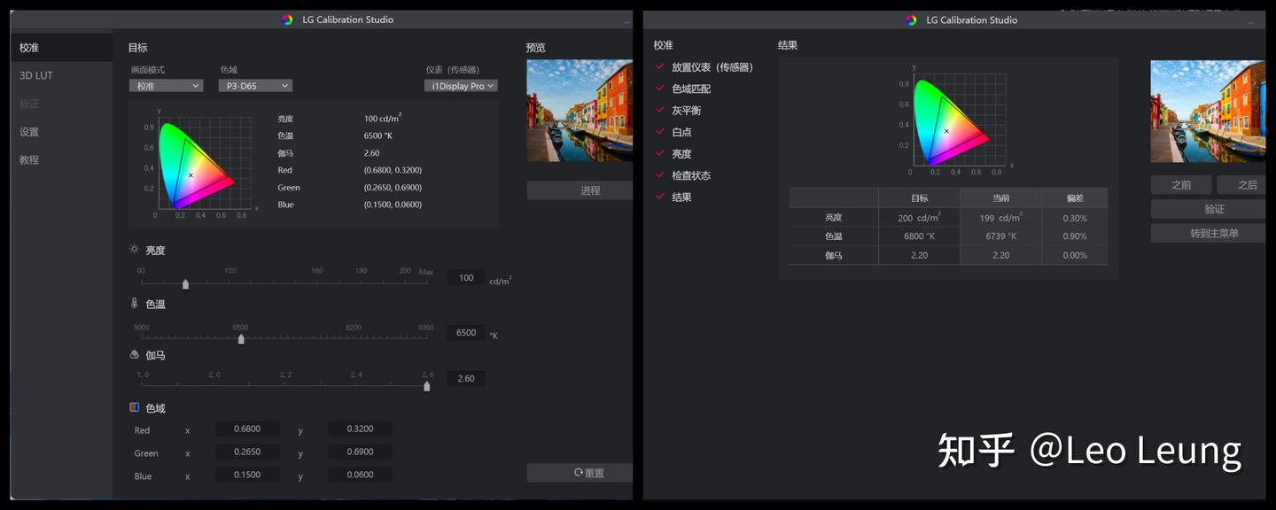The height and width of the screenshot is (510, 1276).
Task: Toggle the checkmark beside 灰平衡
Action: pyautogui.click(x=660, y=110)
